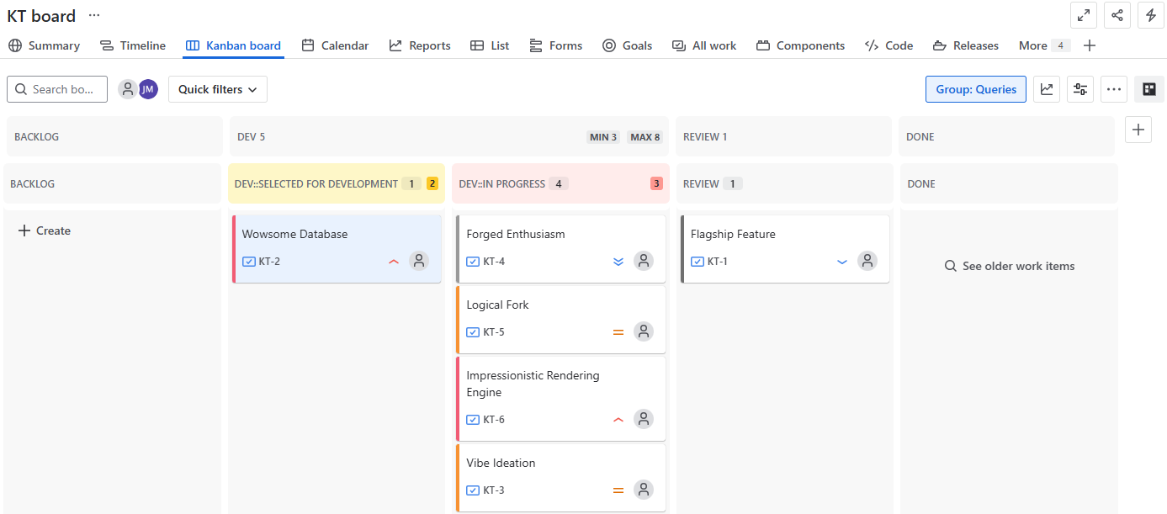Click the fullscreen expand icon
The width and height of the screenshot is (1167, 514).
1084,15
